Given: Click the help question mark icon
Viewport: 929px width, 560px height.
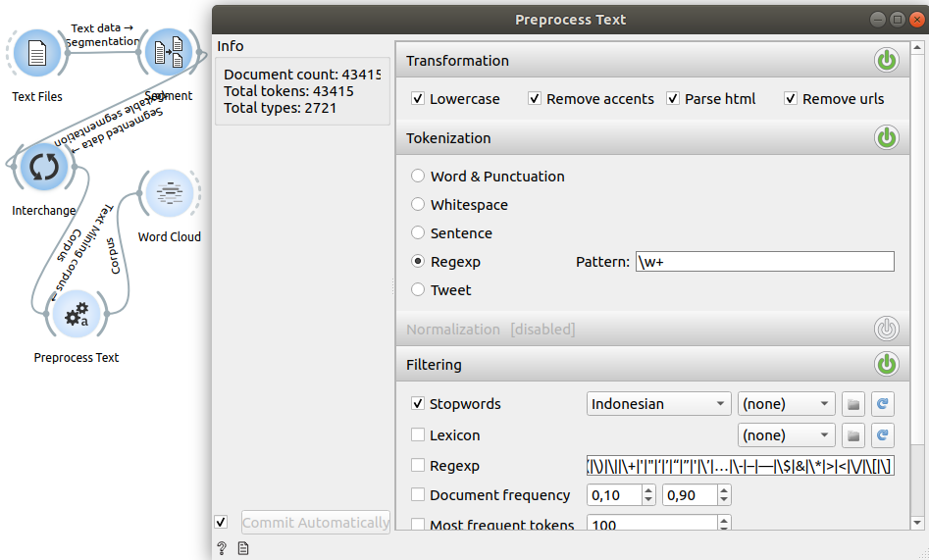Looking at the screenshot, I should [222, 548].
